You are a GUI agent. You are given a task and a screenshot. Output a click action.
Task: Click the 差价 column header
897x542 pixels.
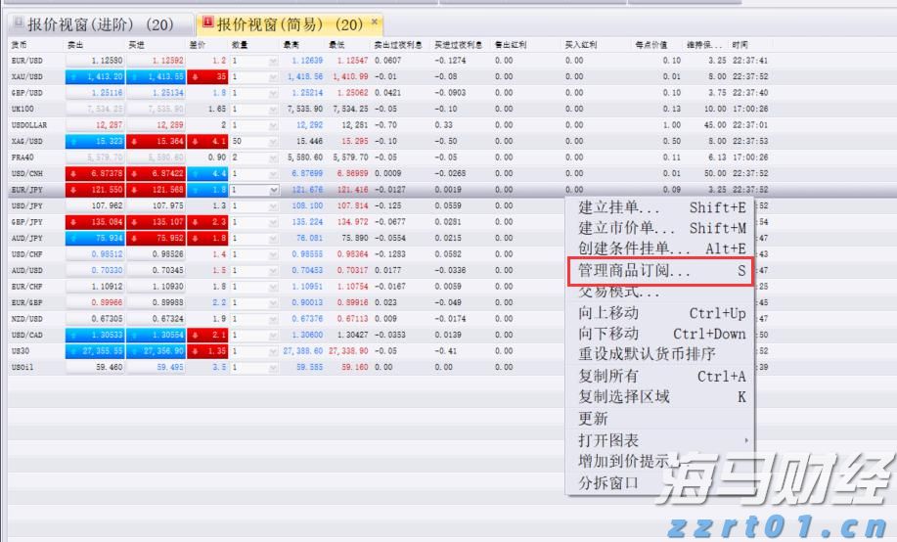tap(197, 45)
